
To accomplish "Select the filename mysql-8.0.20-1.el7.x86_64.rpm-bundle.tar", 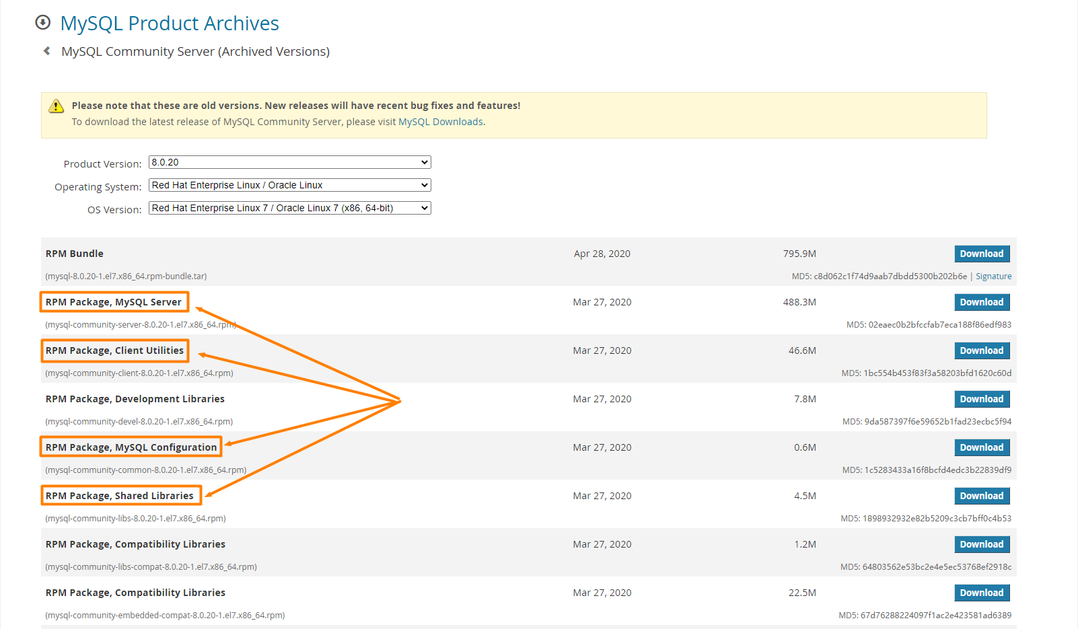I will pyautogui.click(x=126, y=276).
